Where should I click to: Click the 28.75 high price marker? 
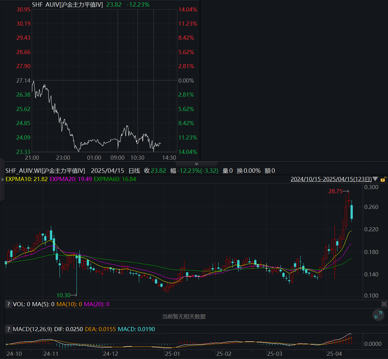click(x=335, y=191)
